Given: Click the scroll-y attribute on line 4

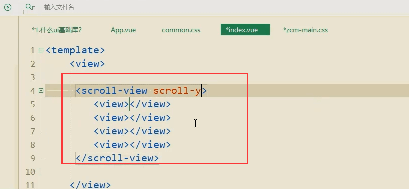Looking at the screenshot, I should [177, 91].
